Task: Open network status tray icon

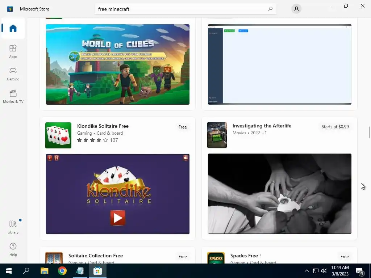Action: 316,271
